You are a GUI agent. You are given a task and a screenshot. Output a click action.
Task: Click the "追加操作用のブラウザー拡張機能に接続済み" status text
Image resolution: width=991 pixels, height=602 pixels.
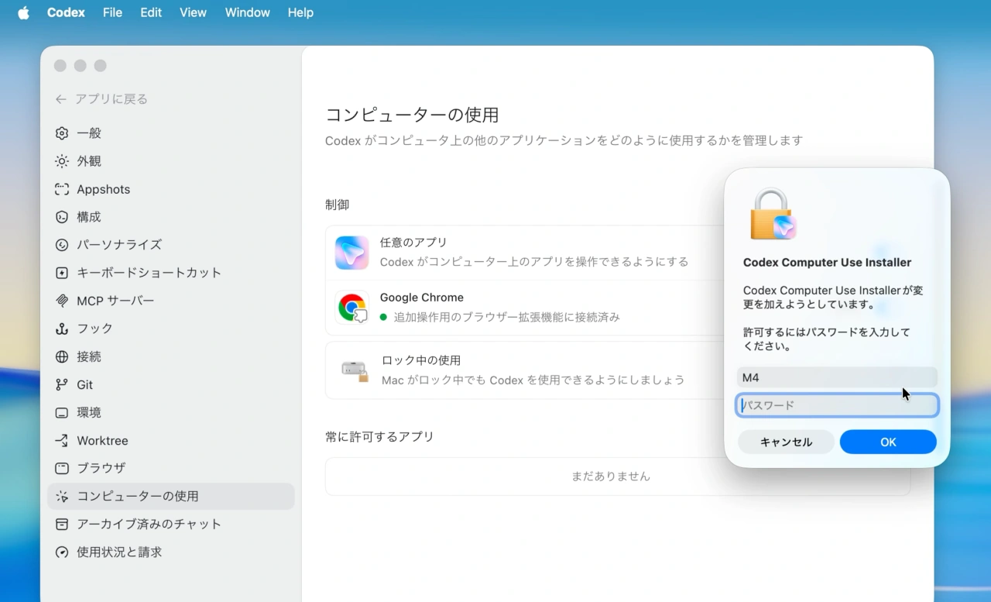pos(507,317)
